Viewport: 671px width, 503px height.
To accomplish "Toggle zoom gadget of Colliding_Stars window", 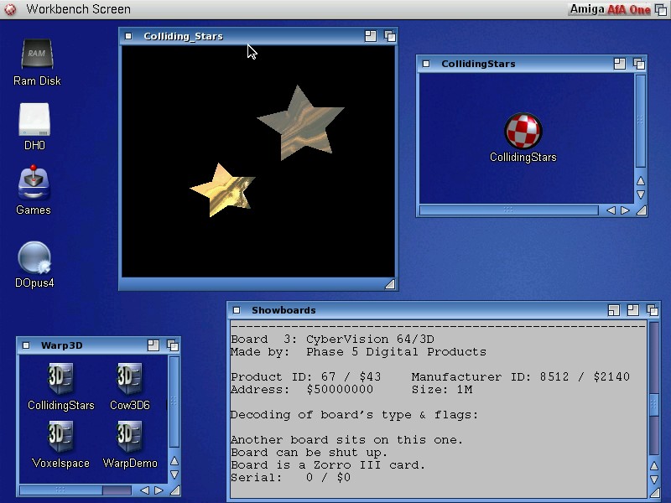I will (371, 36).
